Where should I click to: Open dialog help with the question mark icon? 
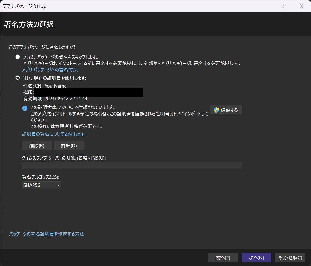pos(283,6)
